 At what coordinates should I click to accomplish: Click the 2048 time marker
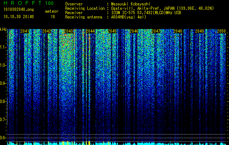(x=178, y=31)
